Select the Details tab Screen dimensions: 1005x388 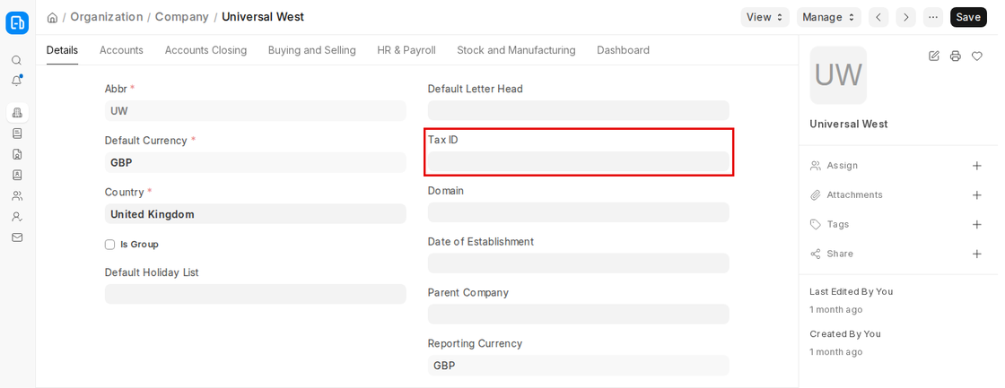62,50
